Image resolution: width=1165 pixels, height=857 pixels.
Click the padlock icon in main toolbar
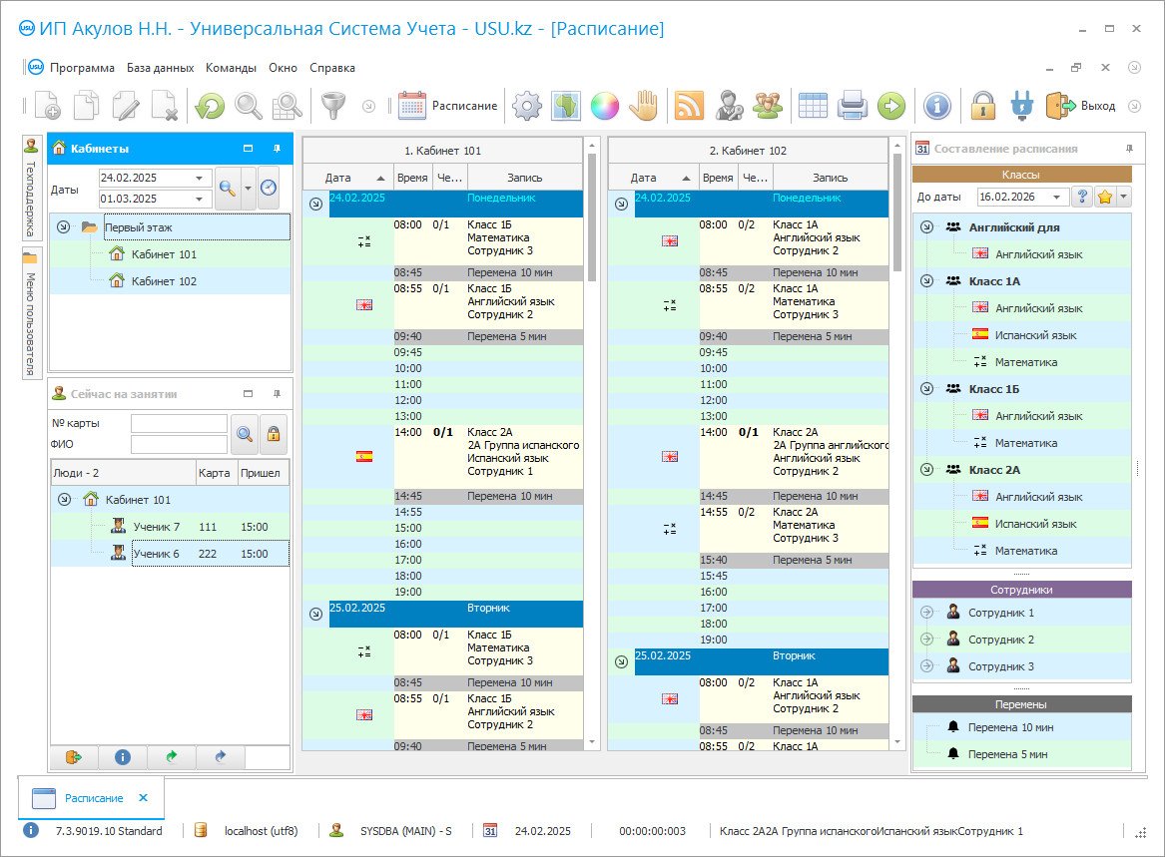coord(983,106)
